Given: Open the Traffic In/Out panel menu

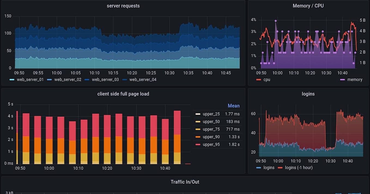Looking at the screenshot, I should (x=185, y=182).
